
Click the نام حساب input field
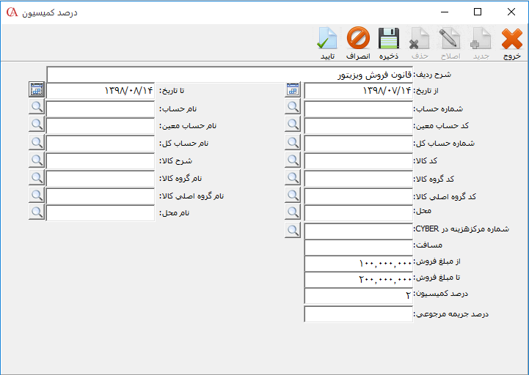(x=101, y=109)
